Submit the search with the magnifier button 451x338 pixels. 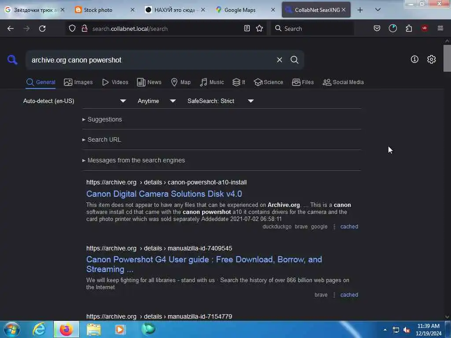[x=294, y=60]
